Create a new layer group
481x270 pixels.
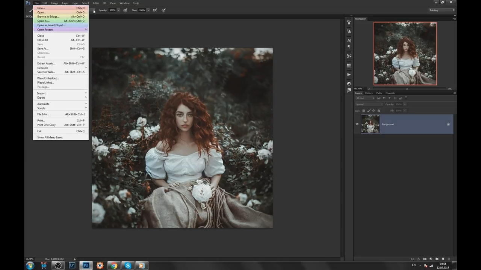(437, 259)
